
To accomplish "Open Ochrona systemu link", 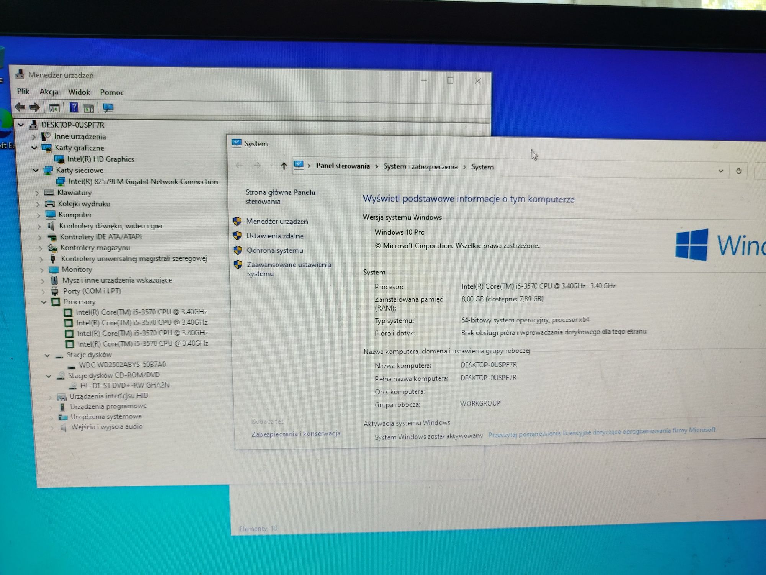I will (x=275, y=250).
